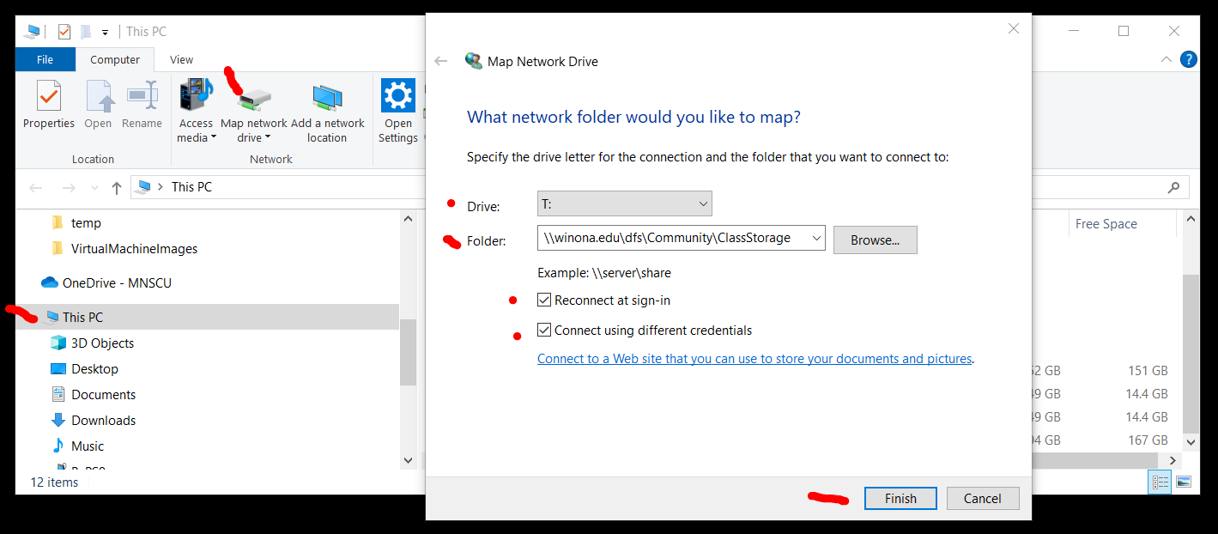Viewport: 1218px width, 534px height.
Task: Click the quick access New folder icon
Action: coord(86,32)
